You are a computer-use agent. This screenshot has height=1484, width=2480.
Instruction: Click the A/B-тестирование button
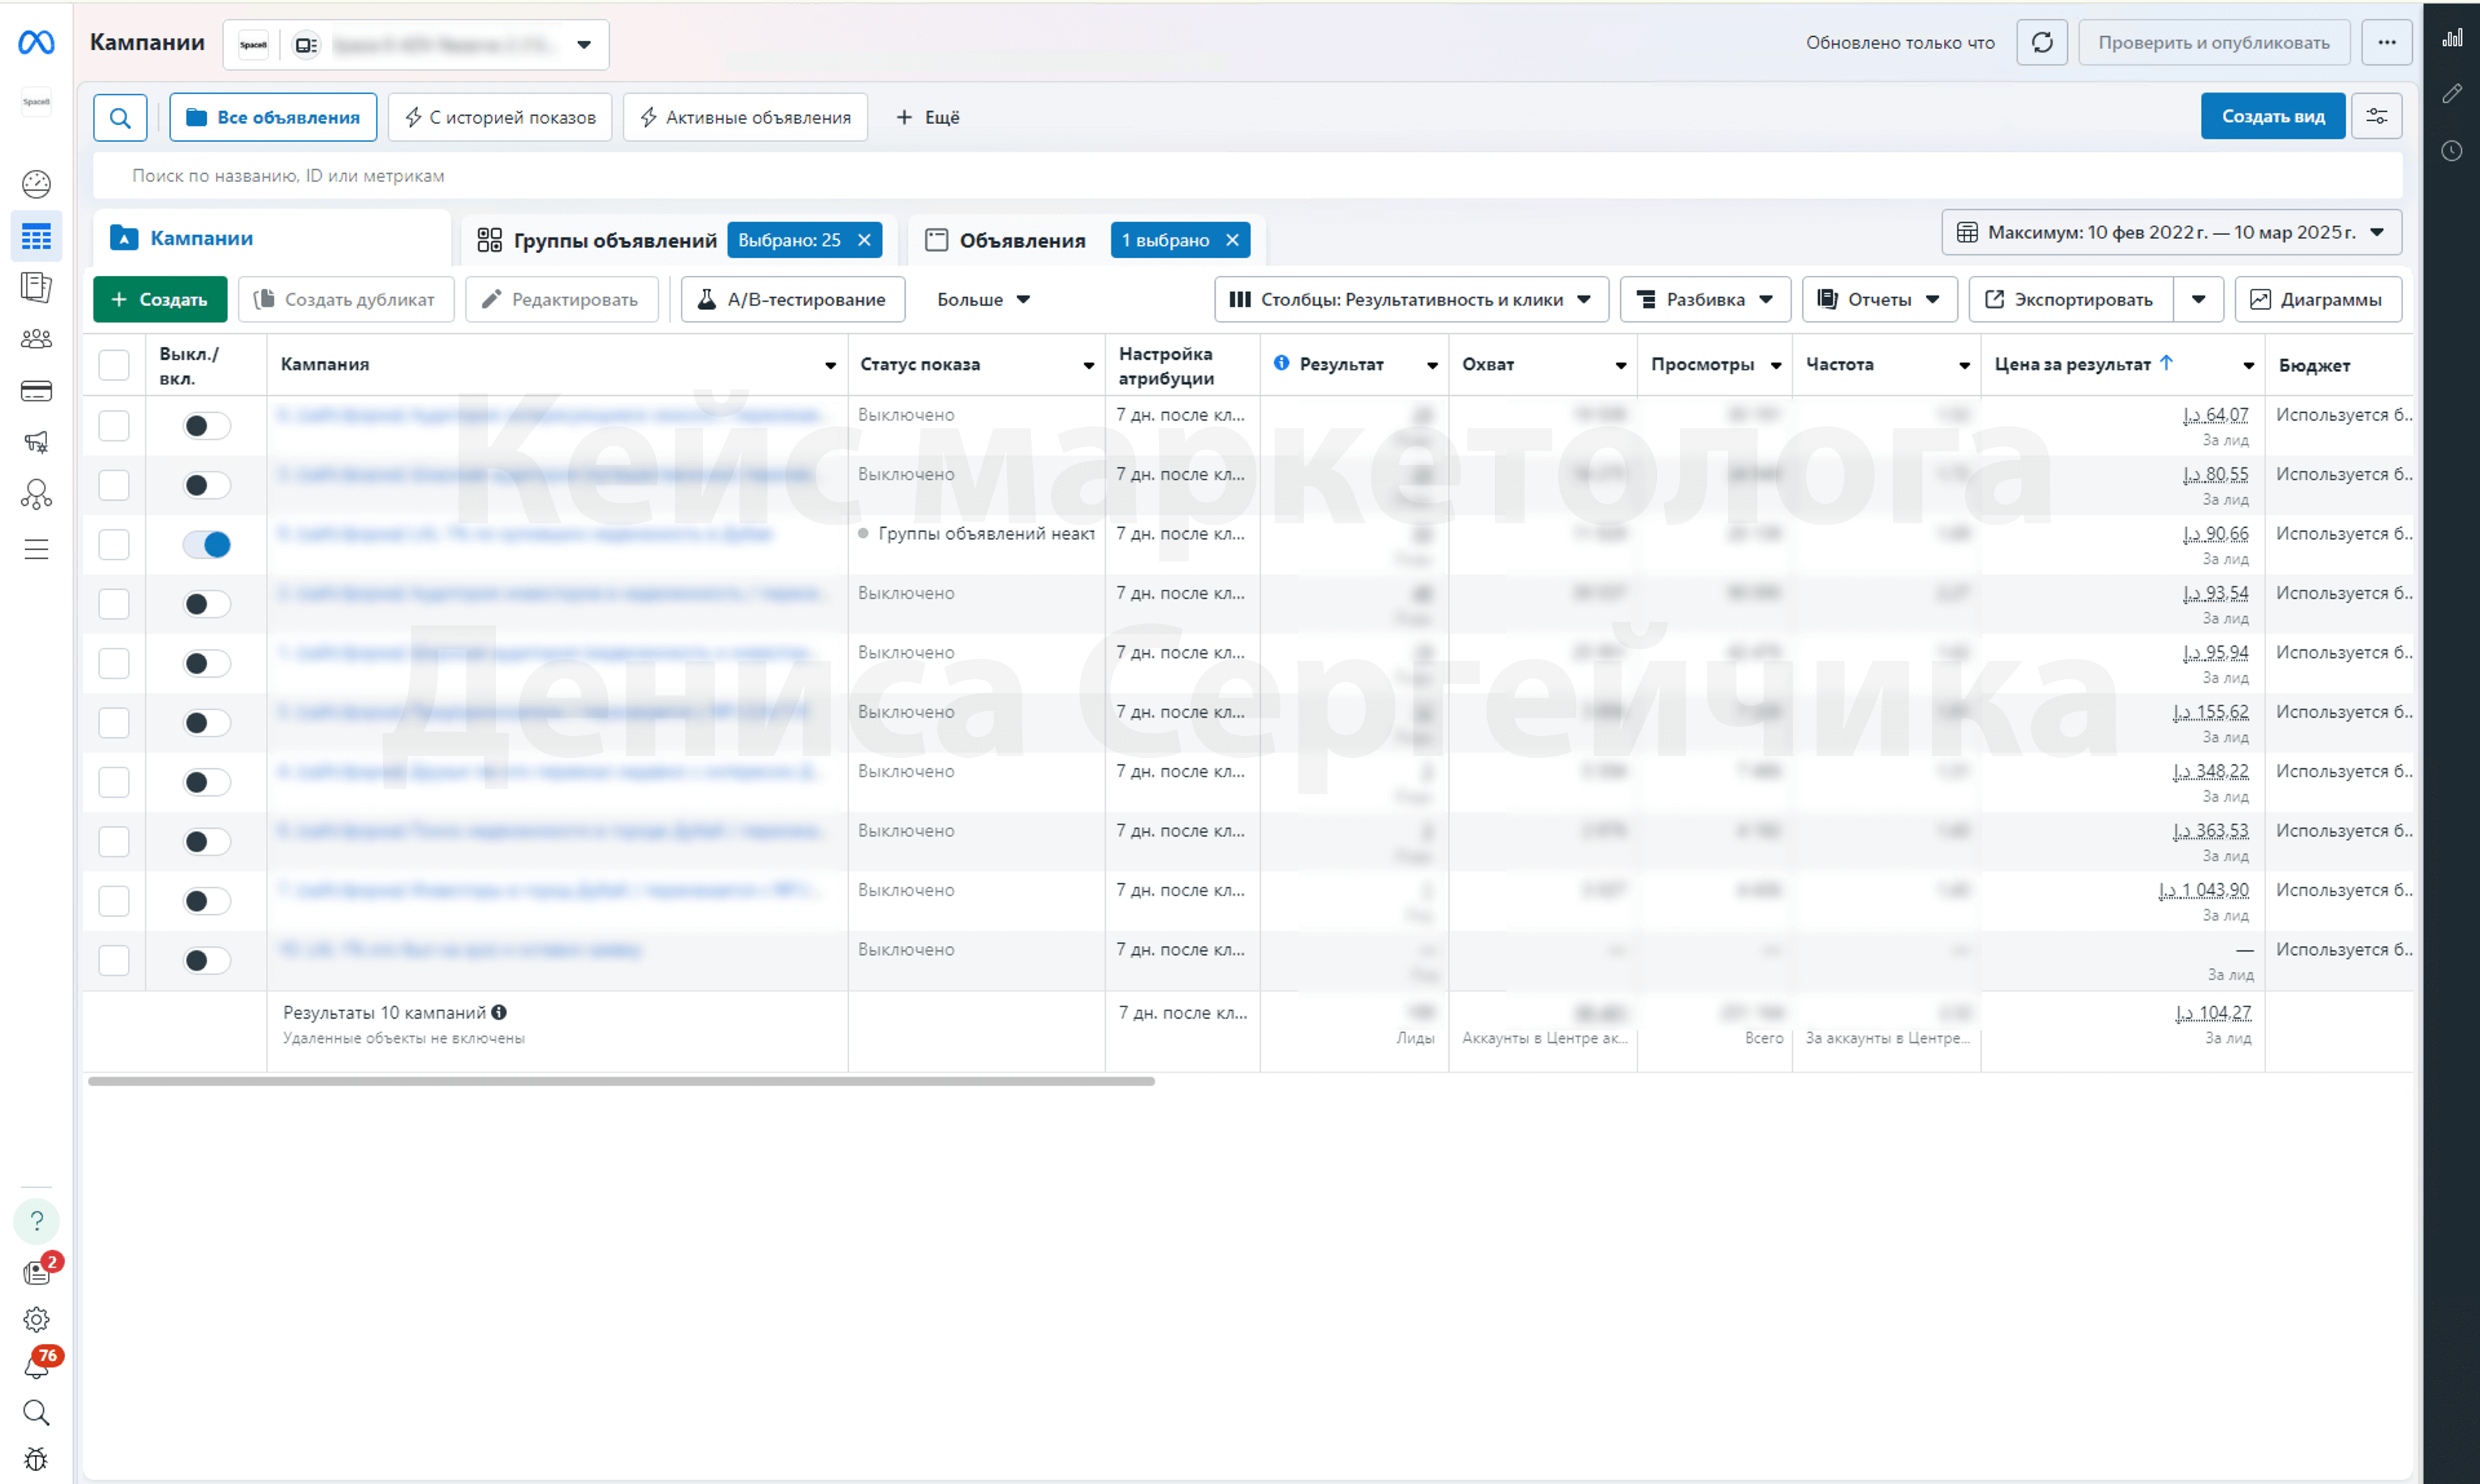tap(793, 300)
